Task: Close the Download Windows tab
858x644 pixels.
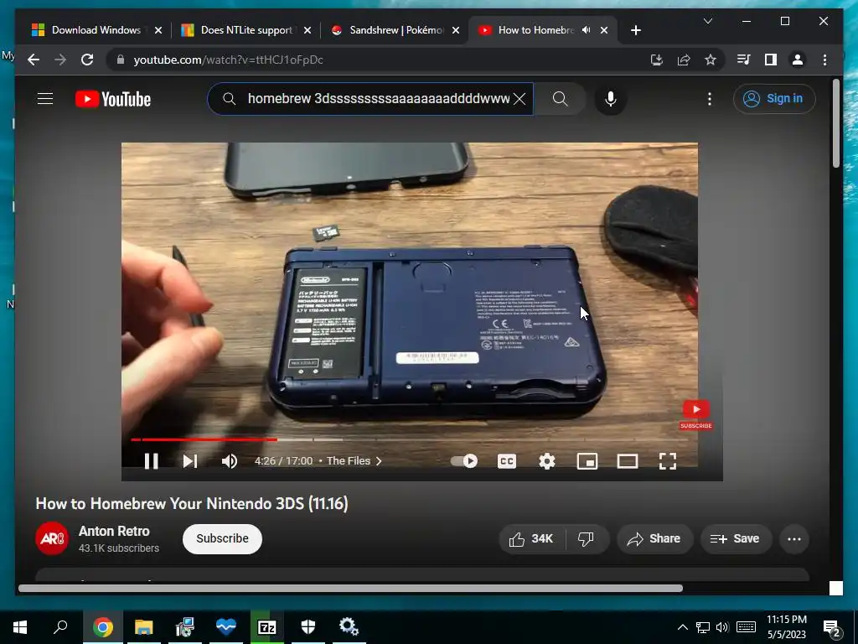Action: pyautogui.click(x=158, y=31)
